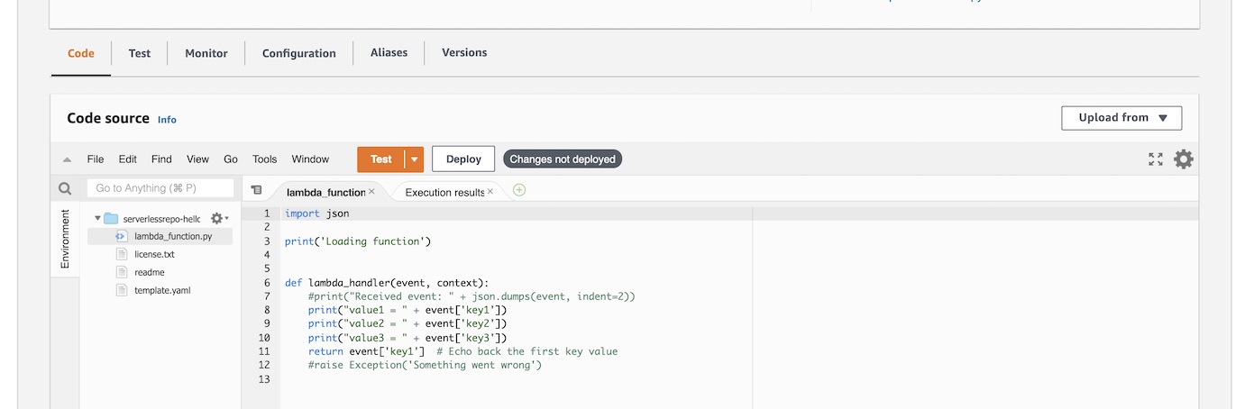The image size is (1245, 409).
Task: Open template.yaml in the file tree
Action: (162, 290)
